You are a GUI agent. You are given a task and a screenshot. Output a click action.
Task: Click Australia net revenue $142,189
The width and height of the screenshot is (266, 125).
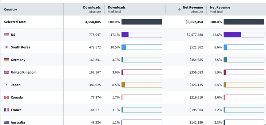click(196, 123)
